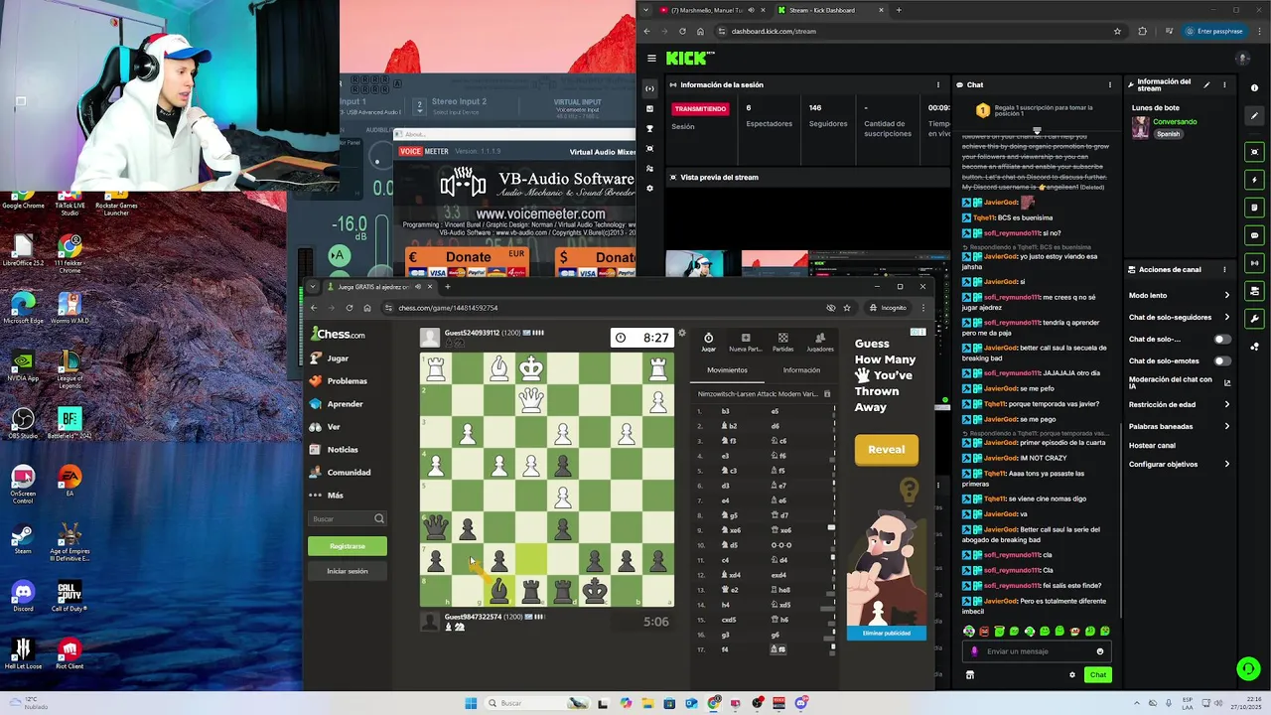
Task: Mute the chess.com tab audio icon
Action: point(418,287)
